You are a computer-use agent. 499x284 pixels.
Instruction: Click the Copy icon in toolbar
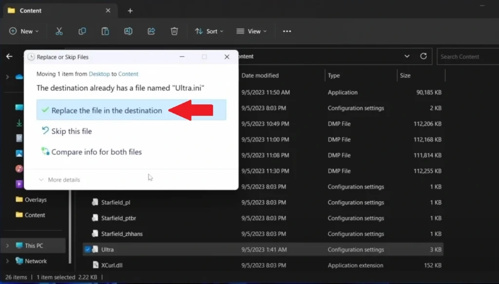tap(82, 31)
